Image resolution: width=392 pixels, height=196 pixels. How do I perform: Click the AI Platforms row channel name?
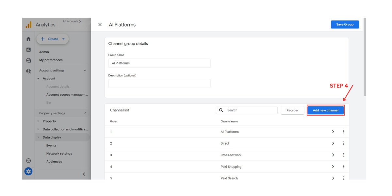[230, 132]
